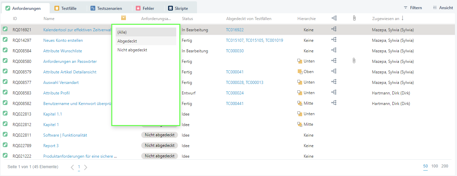The image size is (457, 176).
Task: Click the archive box column header icon
Action: [123, 18]
